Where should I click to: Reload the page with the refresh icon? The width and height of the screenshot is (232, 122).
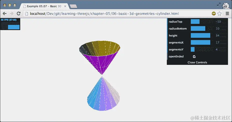pos(18,14)
